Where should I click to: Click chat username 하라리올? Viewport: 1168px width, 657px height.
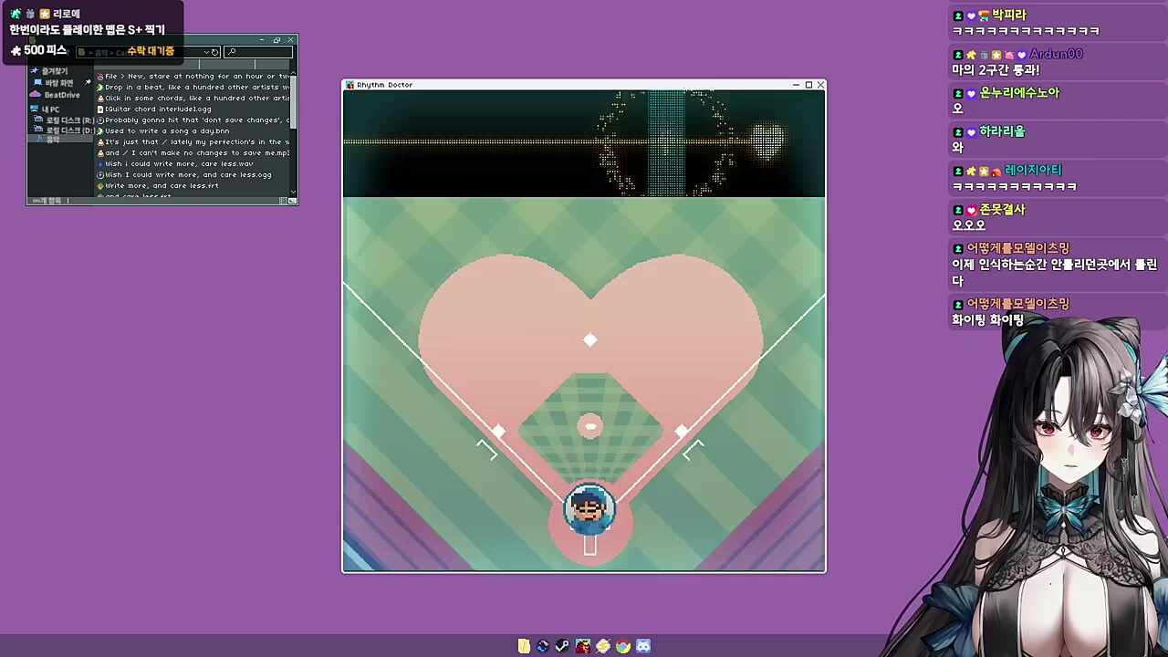coord(1003,132)
